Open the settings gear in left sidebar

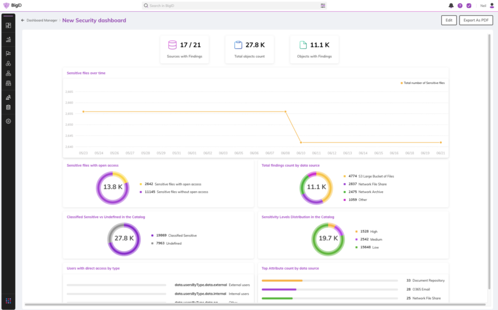[x=8, y=121]
